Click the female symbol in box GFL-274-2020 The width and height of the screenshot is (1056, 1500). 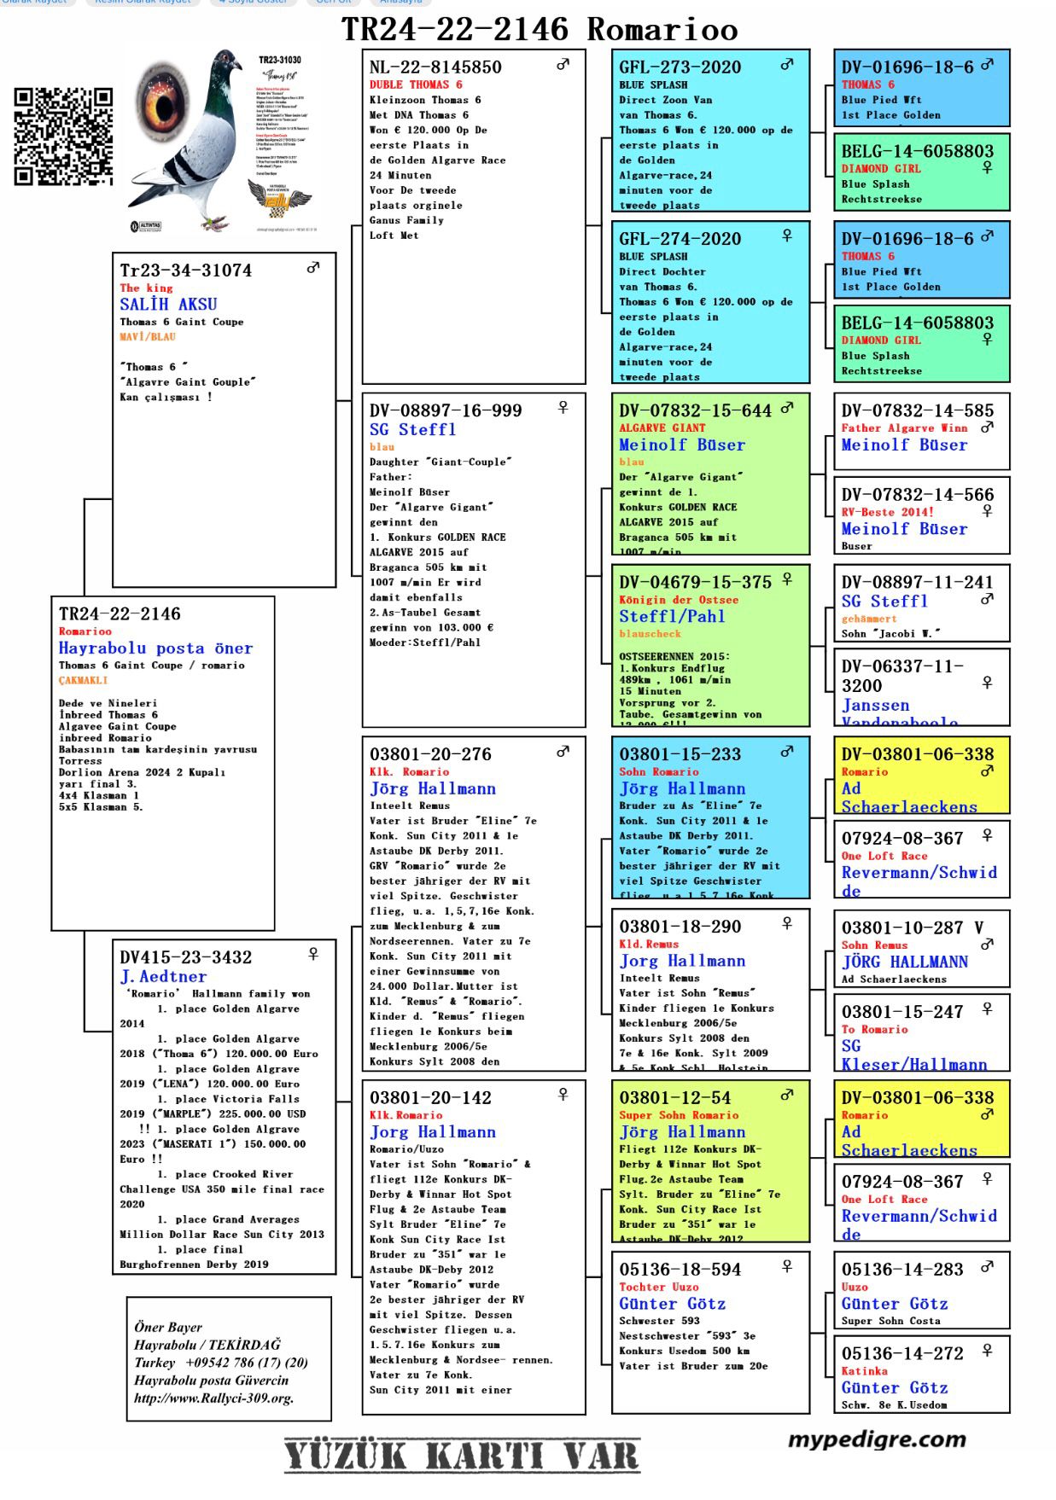787,236
